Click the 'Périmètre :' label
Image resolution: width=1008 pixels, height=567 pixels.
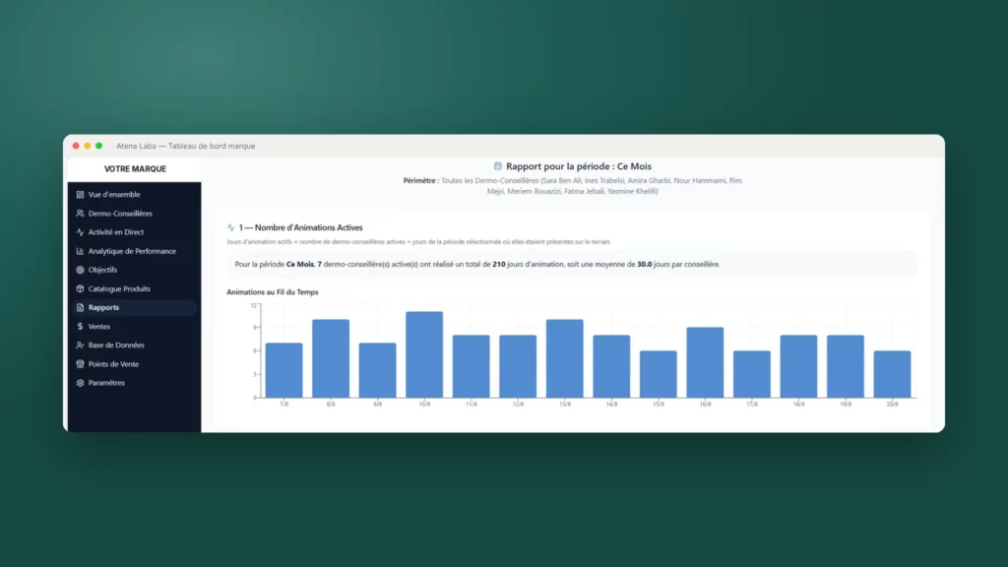point(421,181)
